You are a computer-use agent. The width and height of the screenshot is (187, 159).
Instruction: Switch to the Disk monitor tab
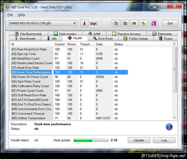(x=65, y=34)
